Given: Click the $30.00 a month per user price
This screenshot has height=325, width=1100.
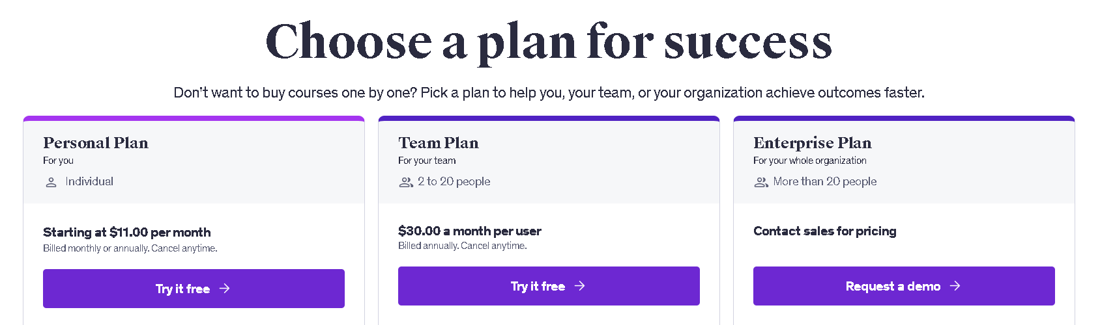Looking at the screenshot, I should 470,231.
